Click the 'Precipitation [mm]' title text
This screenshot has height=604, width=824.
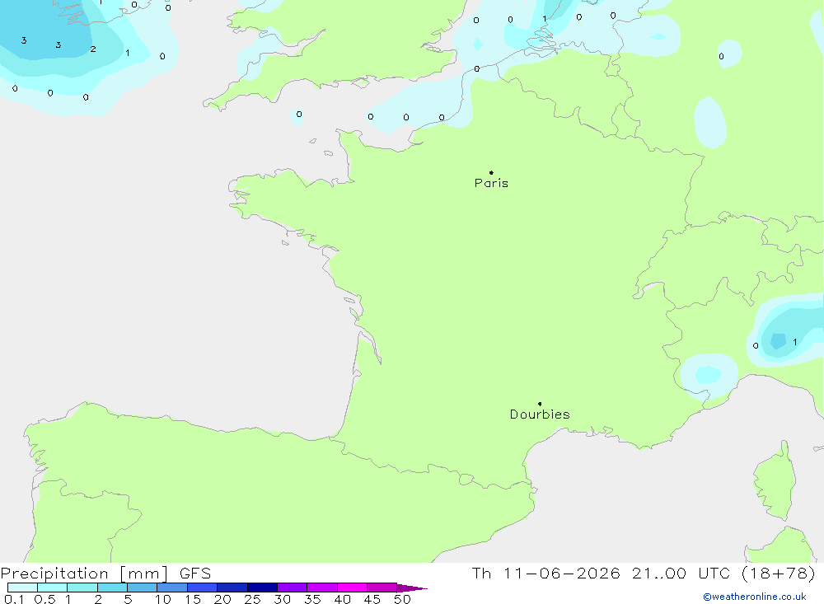(x=84, y=574)
